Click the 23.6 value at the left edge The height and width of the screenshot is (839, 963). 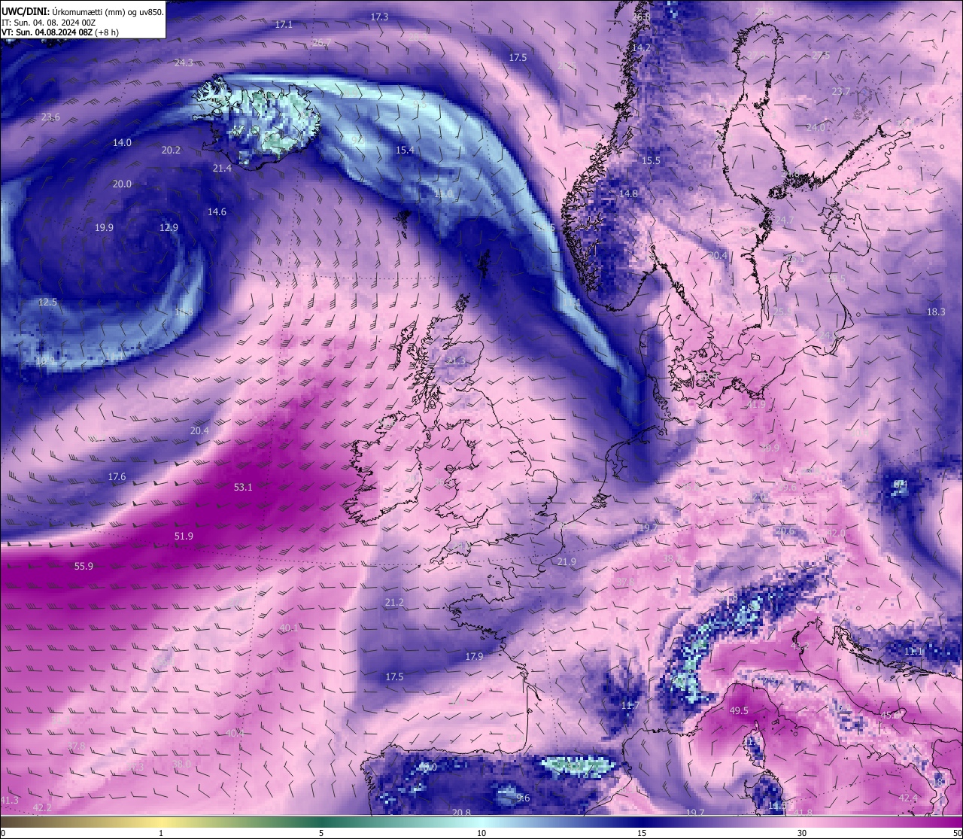tap(50, 117)
